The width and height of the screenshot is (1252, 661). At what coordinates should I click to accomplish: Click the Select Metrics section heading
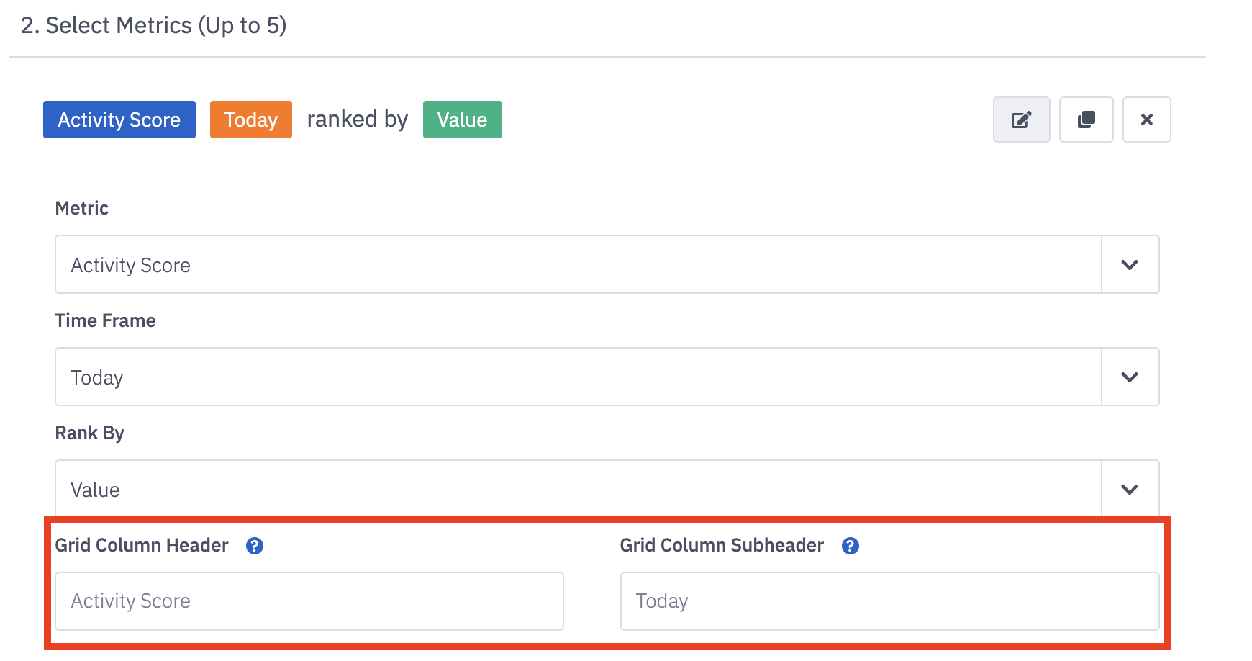(x=154, y=26)
